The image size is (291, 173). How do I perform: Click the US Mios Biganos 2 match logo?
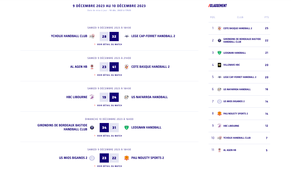(x=92, y=158)
